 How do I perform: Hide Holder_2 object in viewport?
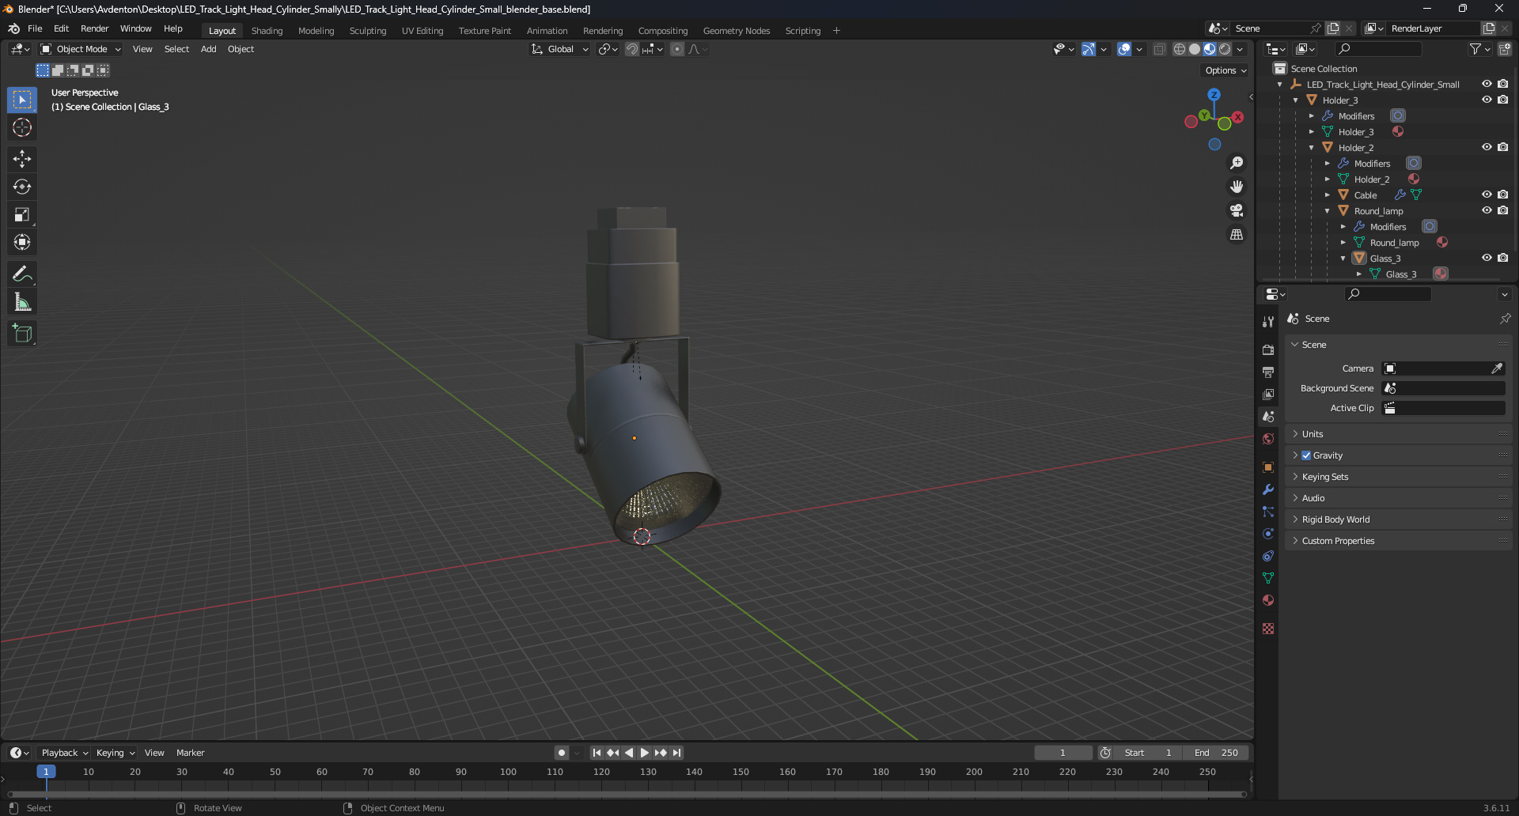coord(1487,147)
